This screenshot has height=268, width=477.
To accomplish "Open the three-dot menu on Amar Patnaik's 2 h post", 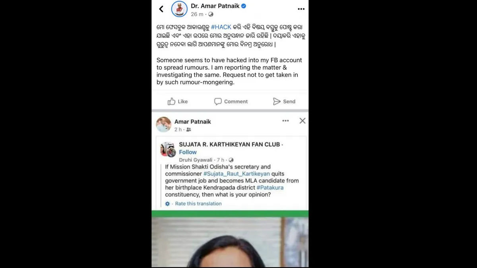I will point(285,121).
